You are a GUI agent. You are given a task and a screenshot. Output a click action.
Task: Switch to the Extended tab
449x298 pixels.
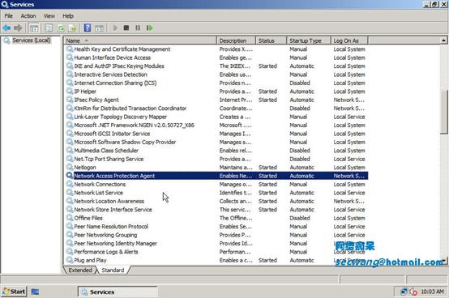click(x=80, y=270)
